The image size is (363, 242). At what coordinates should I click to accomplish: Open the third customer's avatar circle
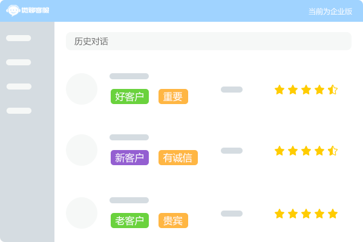coord(82,213)
